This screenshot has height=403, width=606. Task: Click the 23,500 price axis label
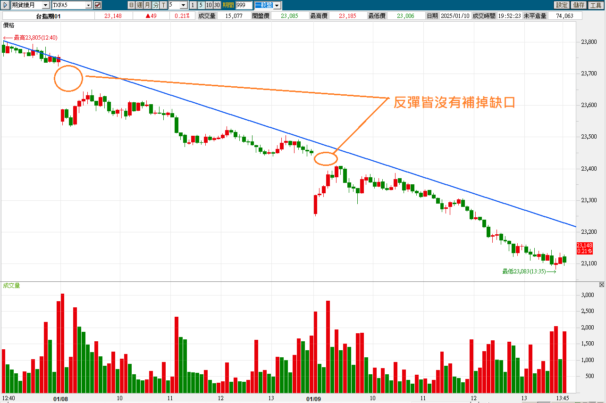(588, 137)
